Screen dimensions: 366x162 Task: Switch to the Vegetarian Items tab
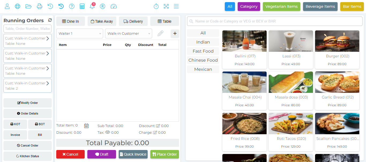[x=281, y=6]
